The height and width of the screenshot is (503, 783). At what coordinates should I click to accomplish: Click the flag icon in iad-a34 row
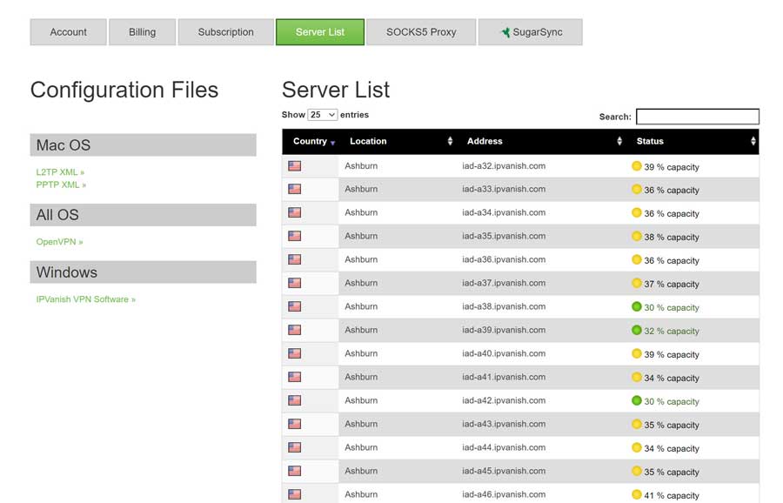point(295,213)
